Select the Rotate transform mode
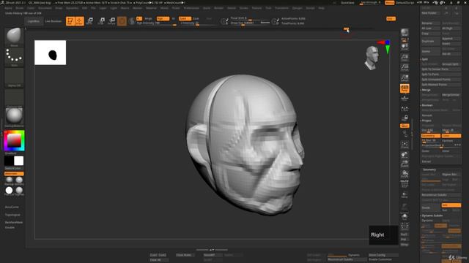This screenshot has width=469, height=263. click(111, 21)
